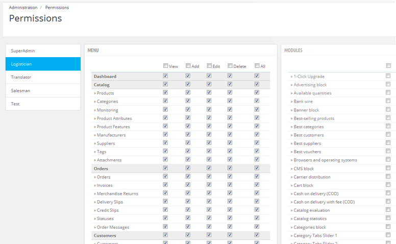Viewport: 396px width, 244px height.
Task: Uncheck All permission for Customers section header
Action: (x=257, y=235)
